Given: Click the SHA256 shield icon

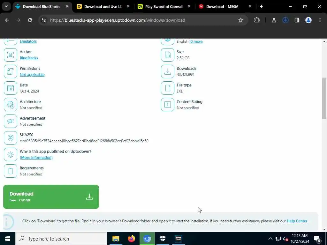Looking at the screenshot, I should pos(11,138).
